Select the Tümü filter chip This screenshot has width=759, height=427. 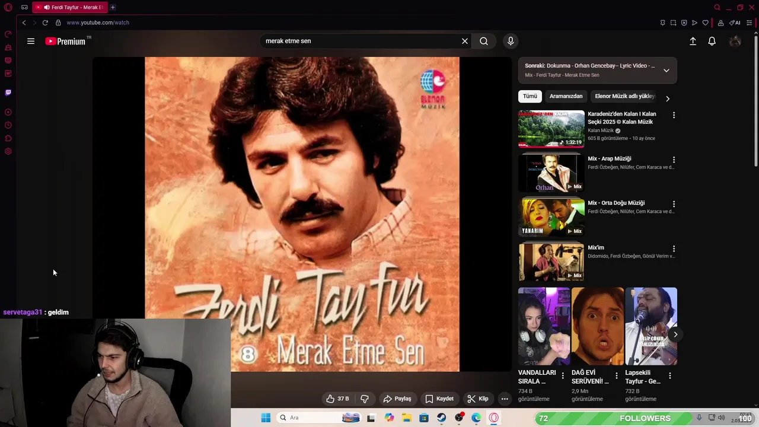pos(530,96)
